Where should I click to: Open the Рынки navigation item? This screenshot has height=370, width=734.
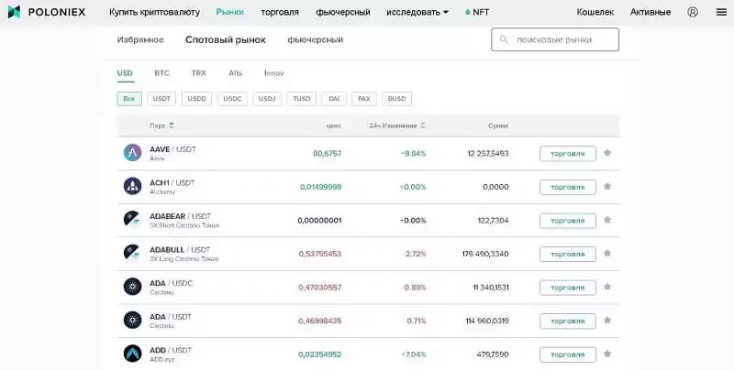230,12
